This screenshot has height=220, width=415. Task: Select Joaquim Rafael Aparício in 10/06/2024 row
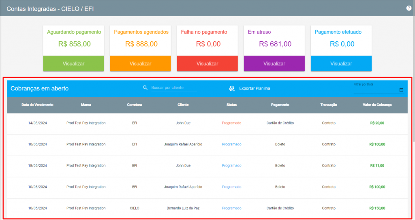tap(183, 144)
